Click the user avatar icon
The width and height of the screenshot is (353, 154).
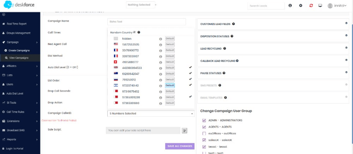coord(330,6)
